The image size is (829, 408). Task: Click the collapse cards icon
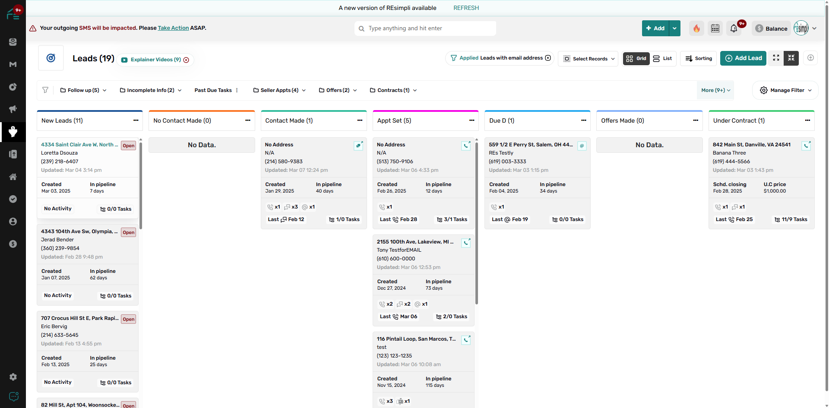[x=791, y=58]
